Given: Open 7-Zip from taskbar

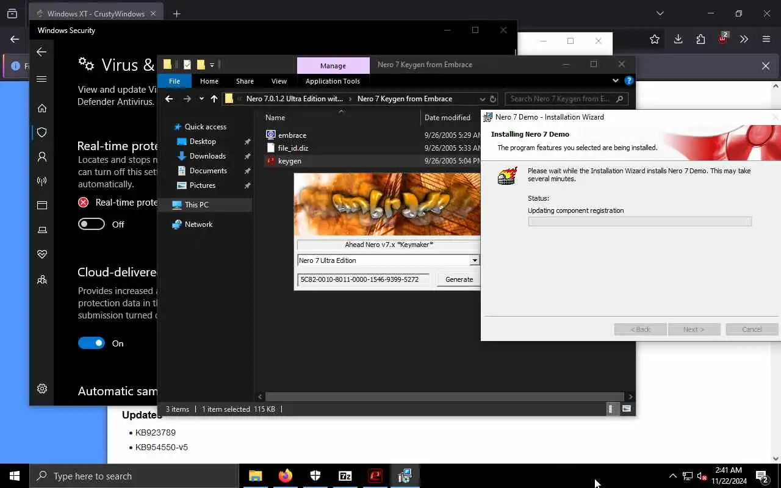Looking at the screenshot, I should [345, 476].
